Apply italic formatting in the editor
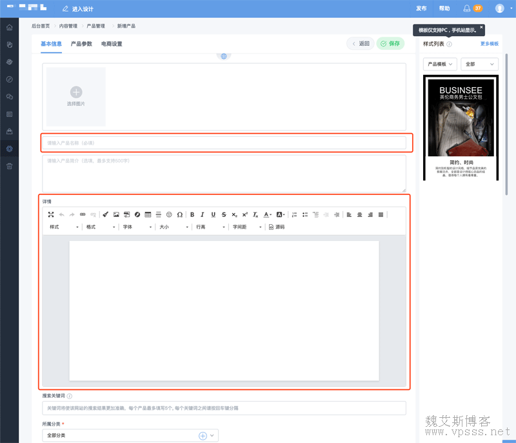Viewport: 516px width, 443px height. [203, 214]
